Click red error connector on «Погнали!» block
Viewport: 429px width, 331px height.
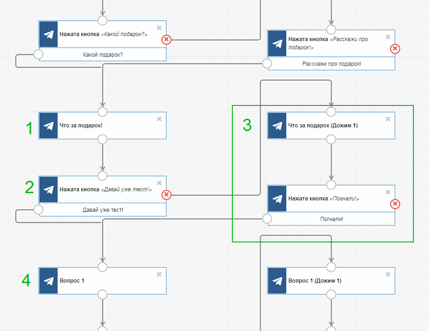[x=395, y=204]
